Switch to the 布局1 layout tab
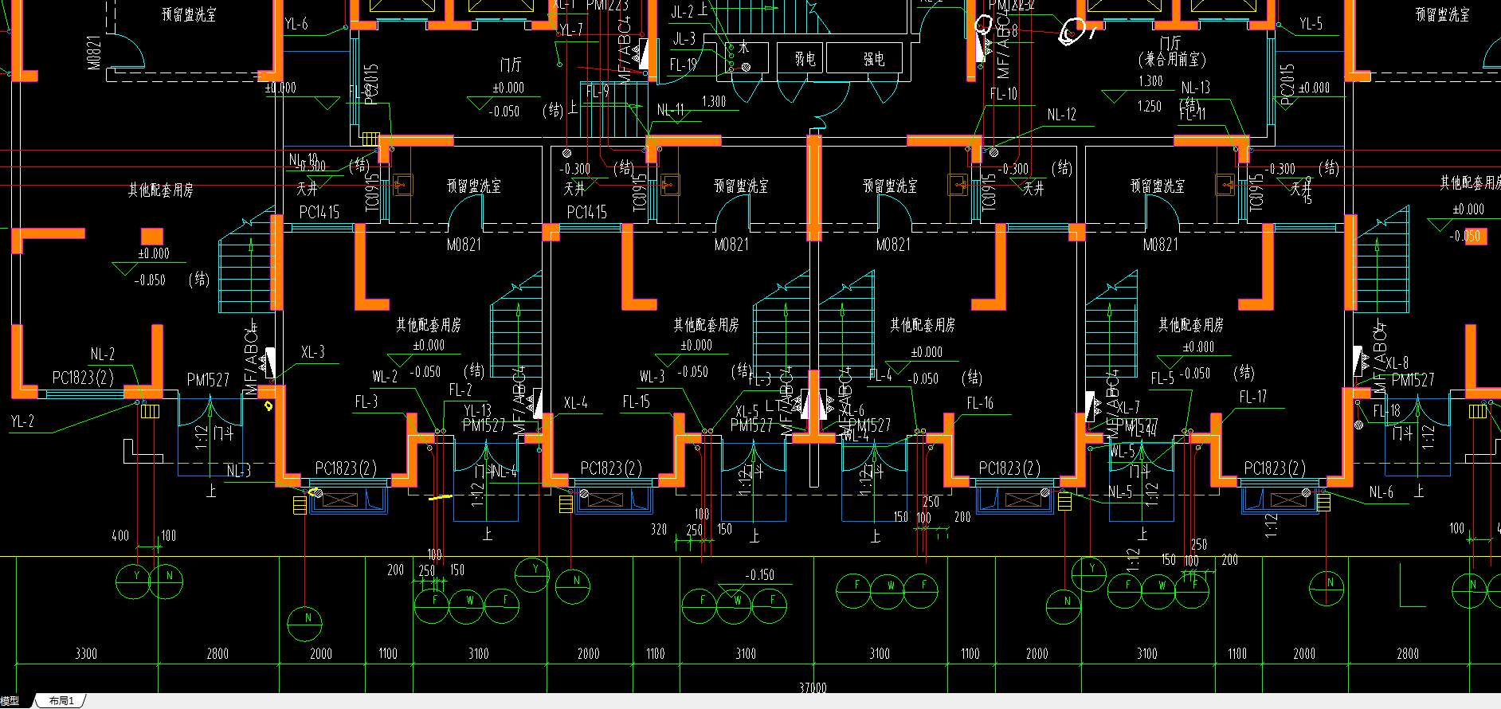1501x709 pixels. pyautogui.click(x=61, y=701)
